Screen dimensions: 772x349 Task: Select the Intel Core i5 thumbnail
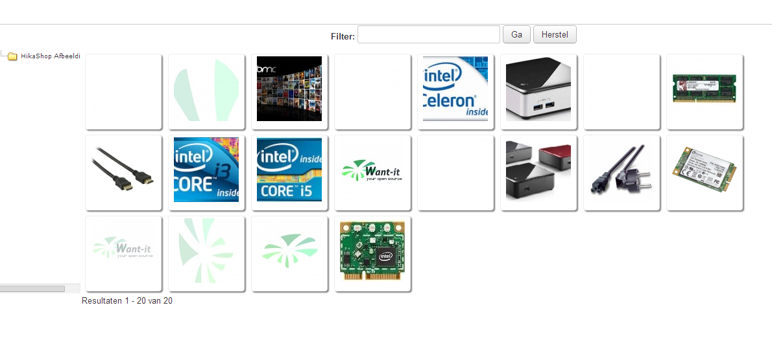coord(289,172)
